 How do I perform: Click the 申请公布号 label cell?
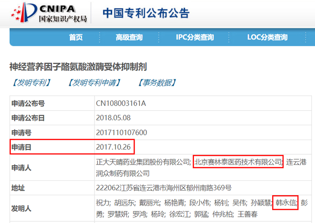(52, 103)
